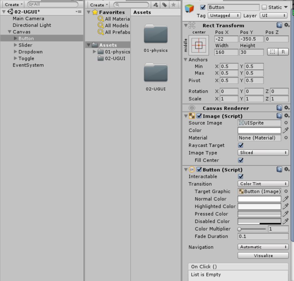This screenshot has width=294, height=281.
Task: Collapse Canvas in Hierarchy tree
Action: point(10,32)
